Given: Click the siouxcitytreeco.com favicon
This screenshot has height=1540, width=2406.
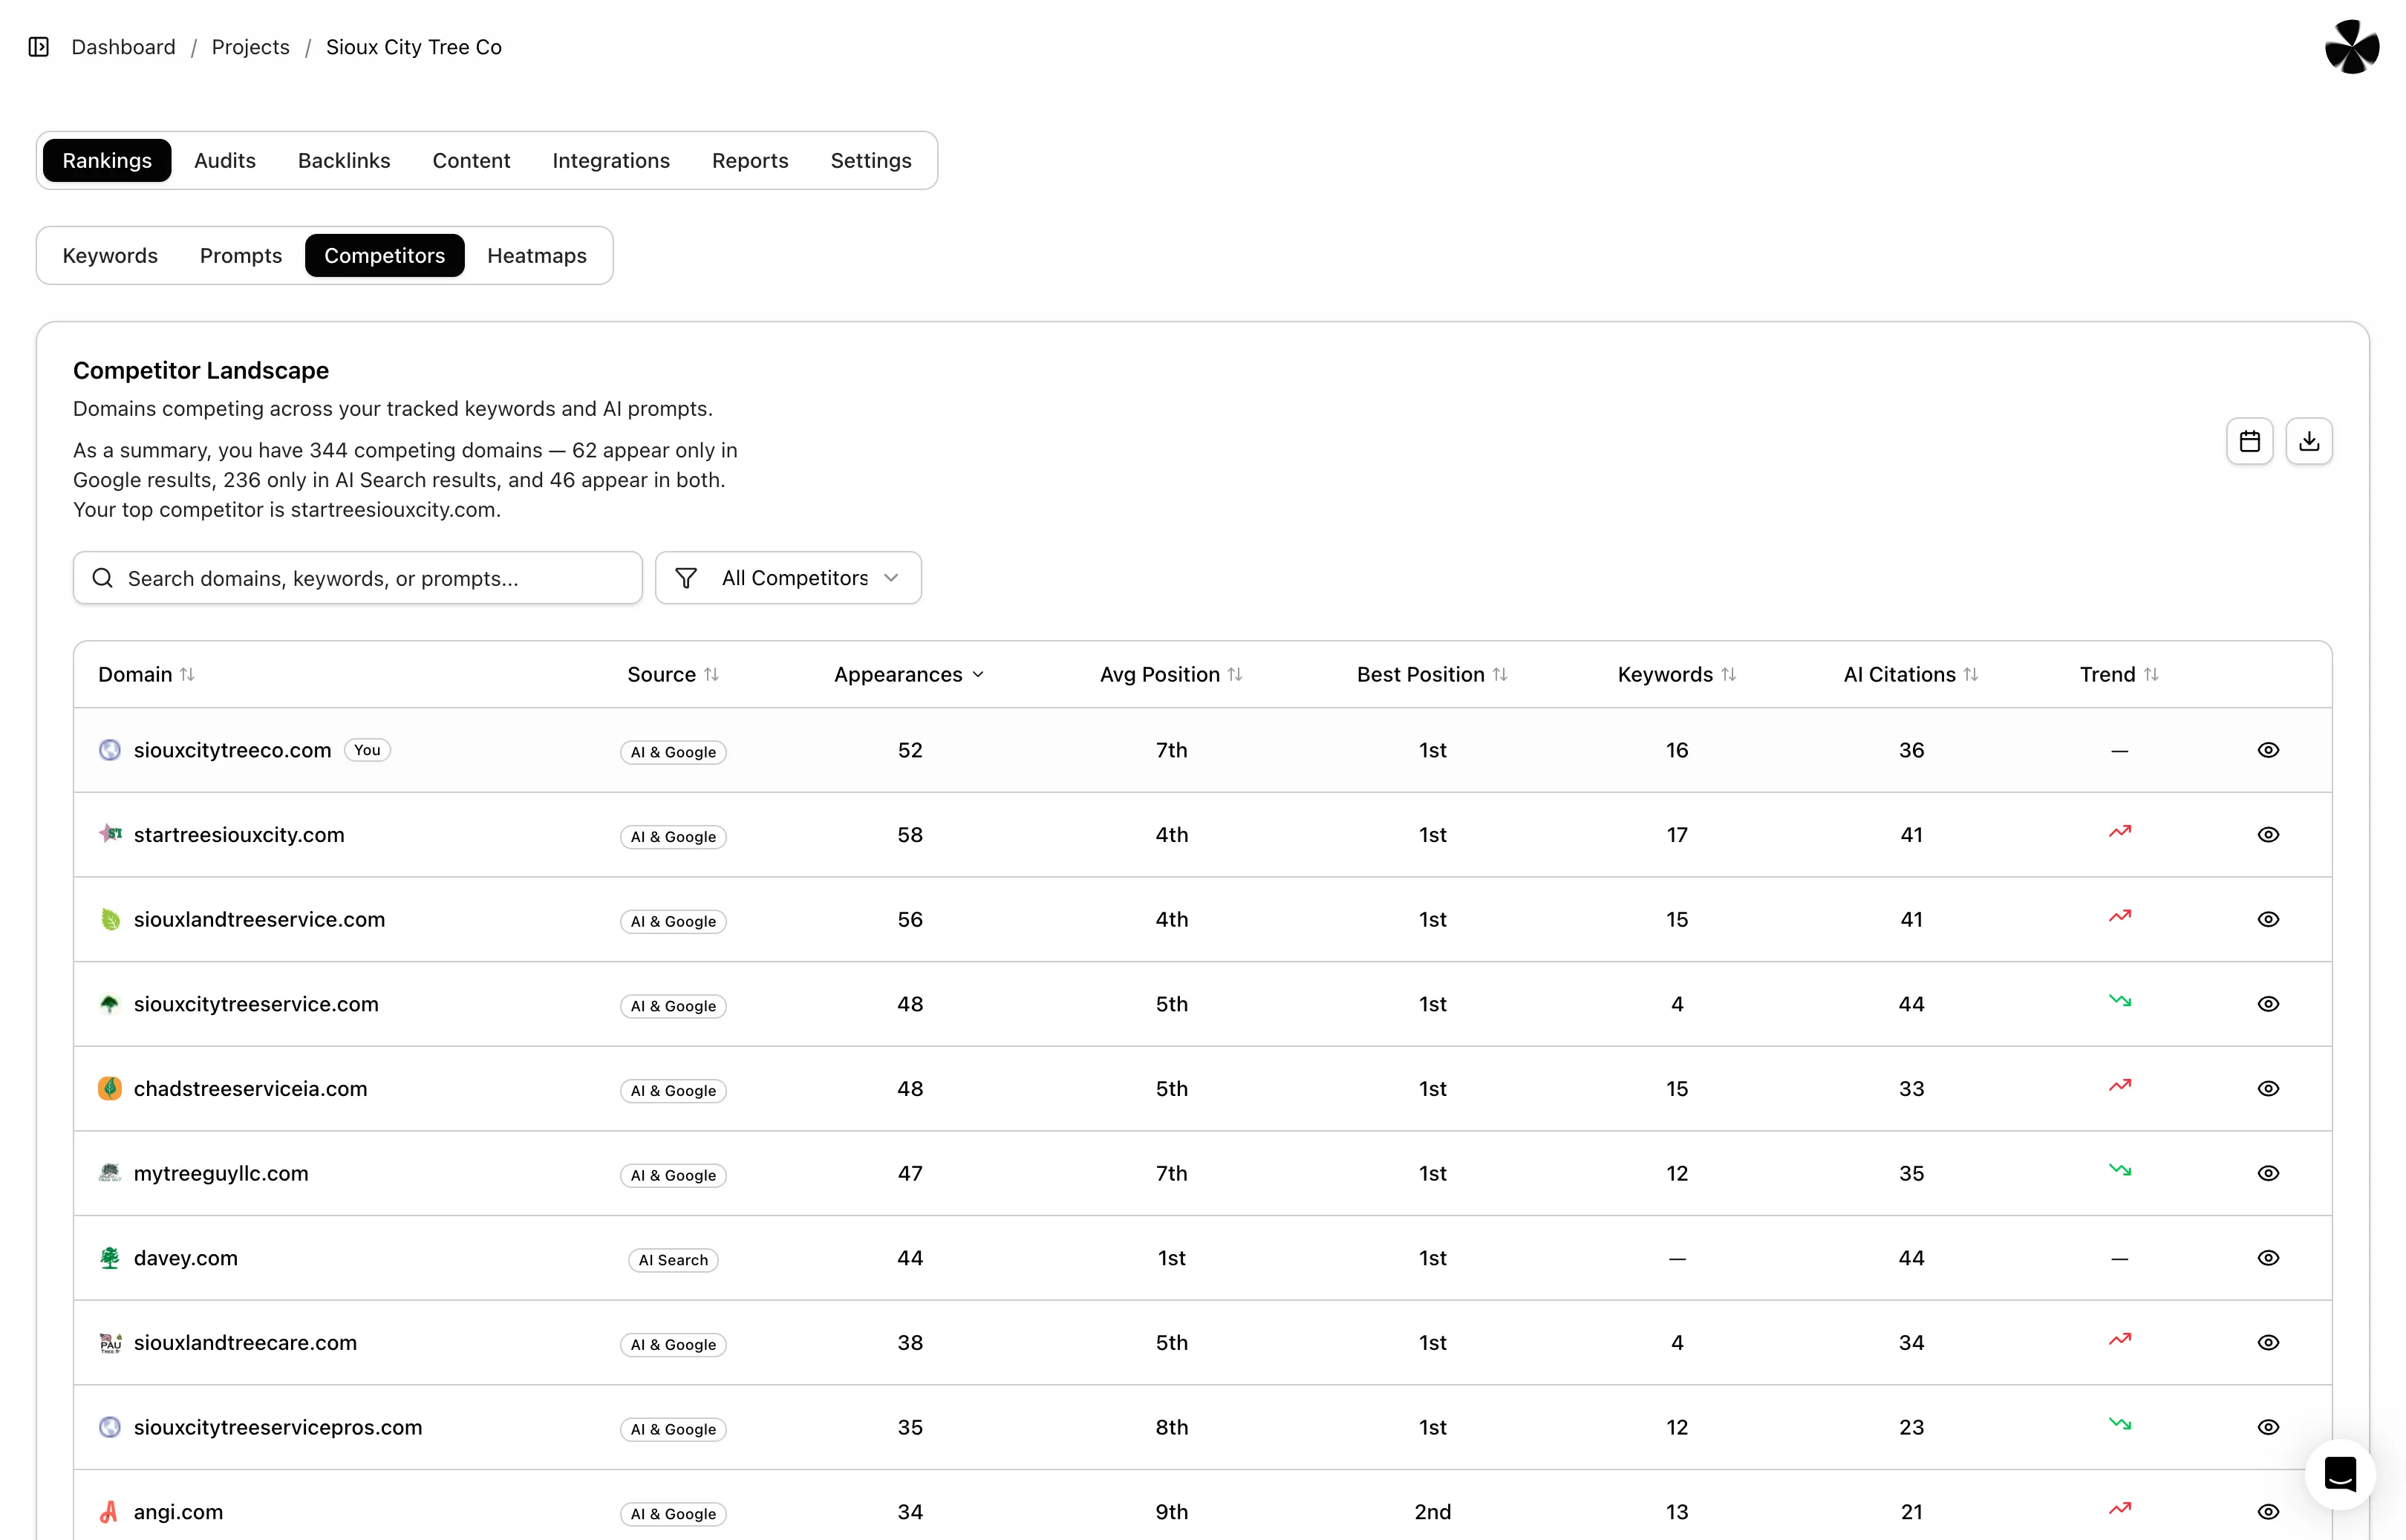Looking at the screenshot, I should pos(110,750).
